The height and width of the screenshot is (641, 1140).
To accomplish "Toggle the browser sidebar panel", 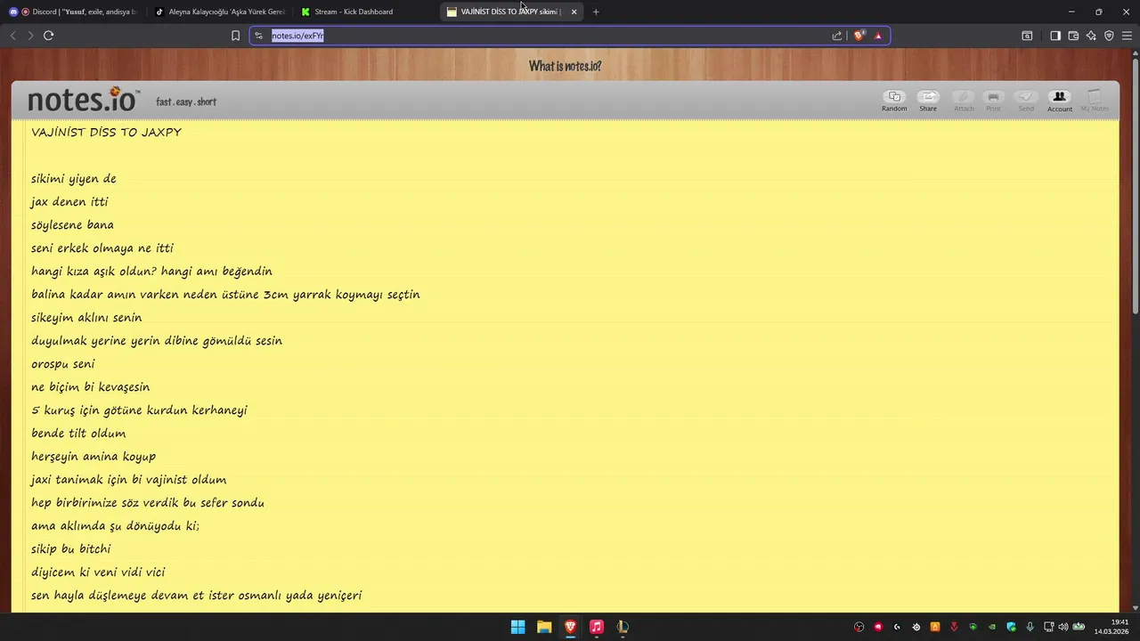I will (x=1055, y=36).
